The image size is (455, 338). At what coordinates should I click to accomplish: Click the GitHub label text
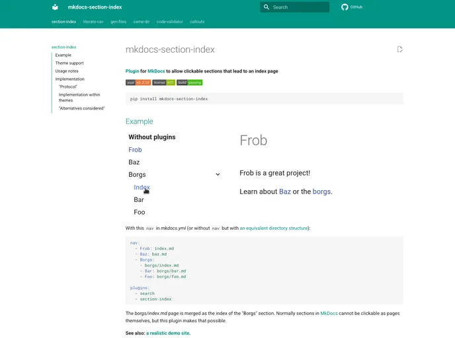click(x=356, y=7)
